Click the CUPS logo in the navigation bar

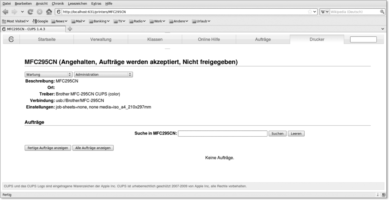[11, 39]
